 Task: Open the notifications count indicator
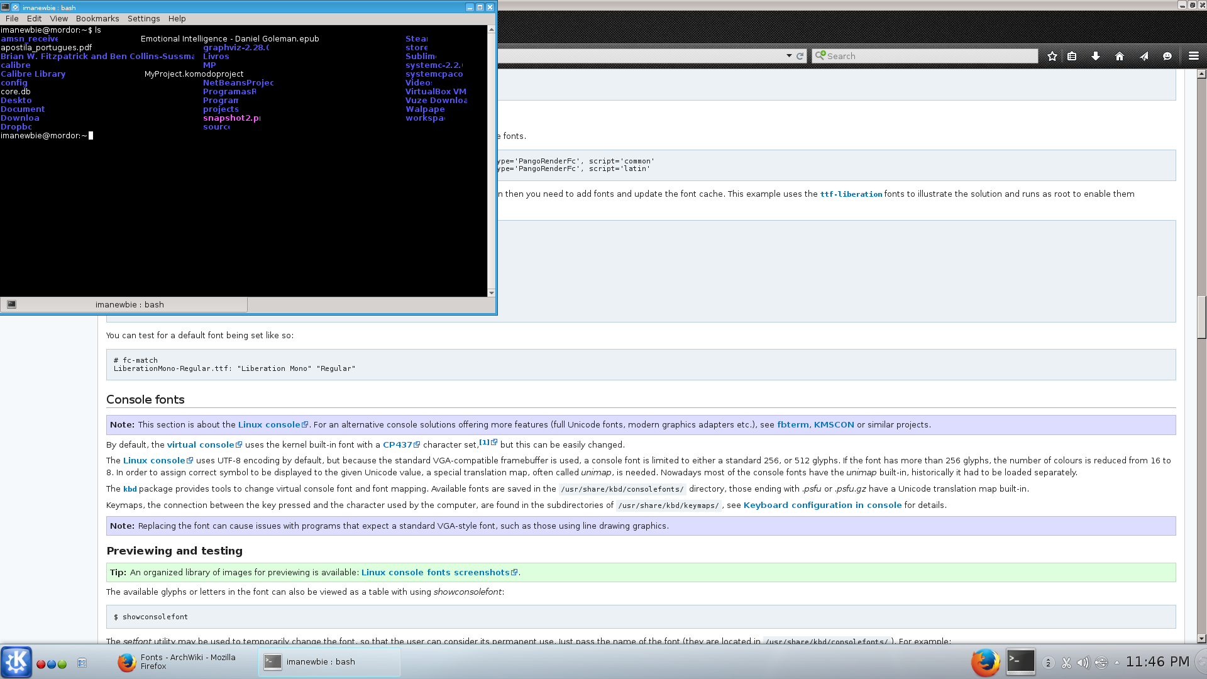click(1048, 663)
